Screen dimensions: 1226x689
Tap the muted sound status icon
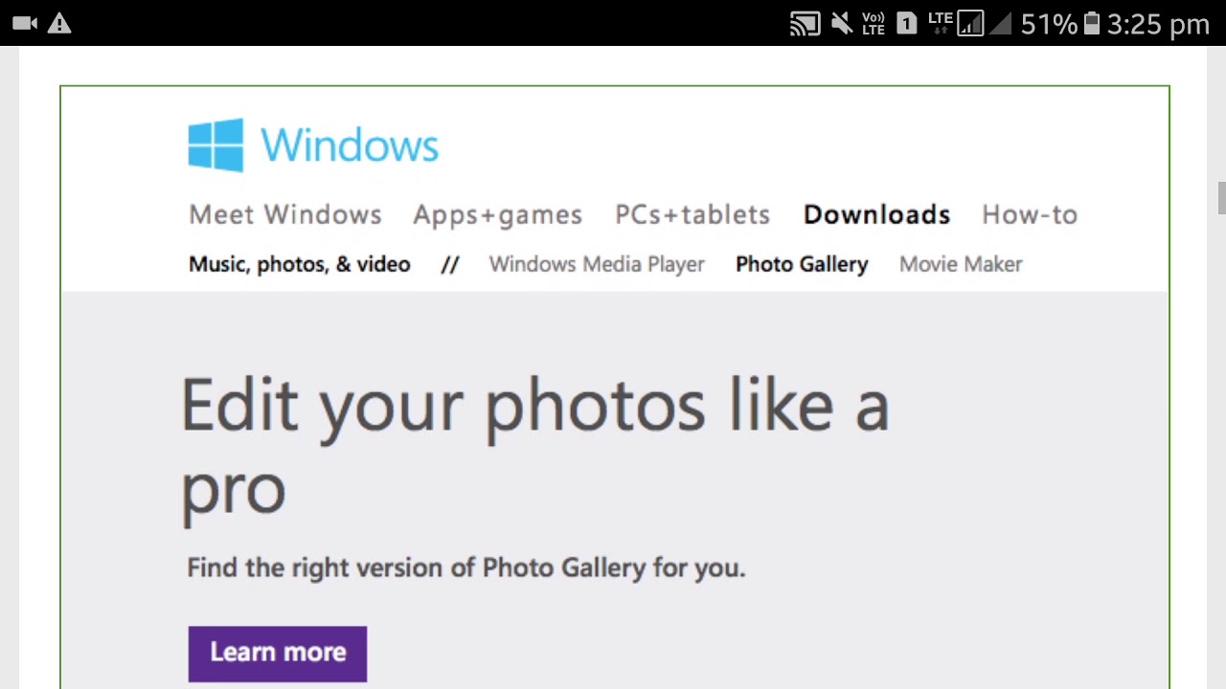coord(842,24)
